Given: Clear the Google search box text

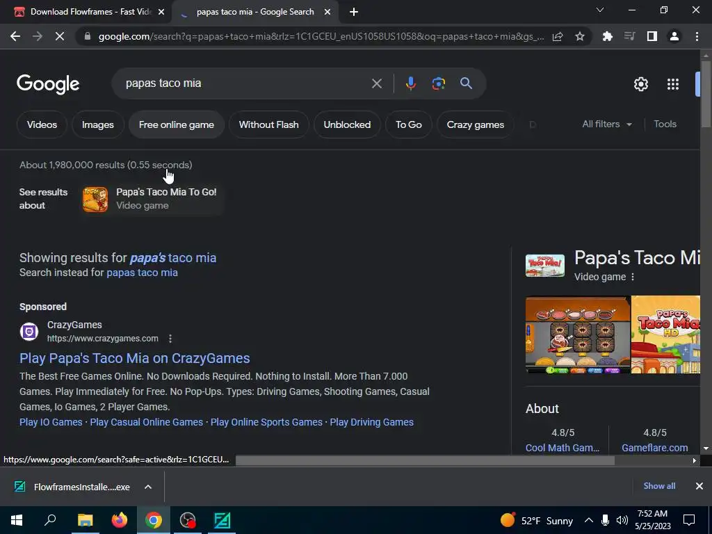Looking at the screenshot, I should point(376,83).
